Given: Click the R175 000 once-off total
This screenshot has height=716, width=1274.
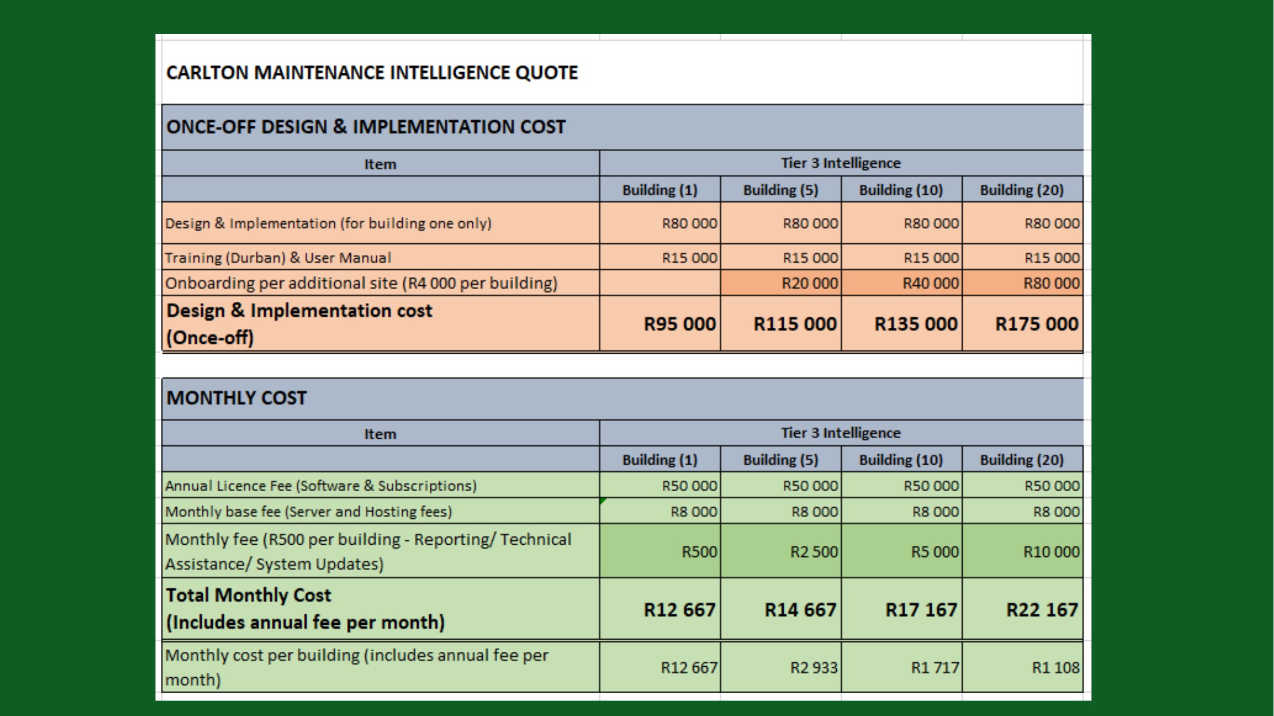Looking at the screenshot, I should pyautogui.click(x=1037, y=324).
